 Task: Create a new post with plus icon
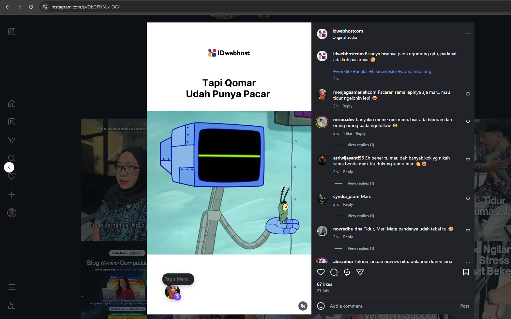pyautogui.click(x=12, y=195)
